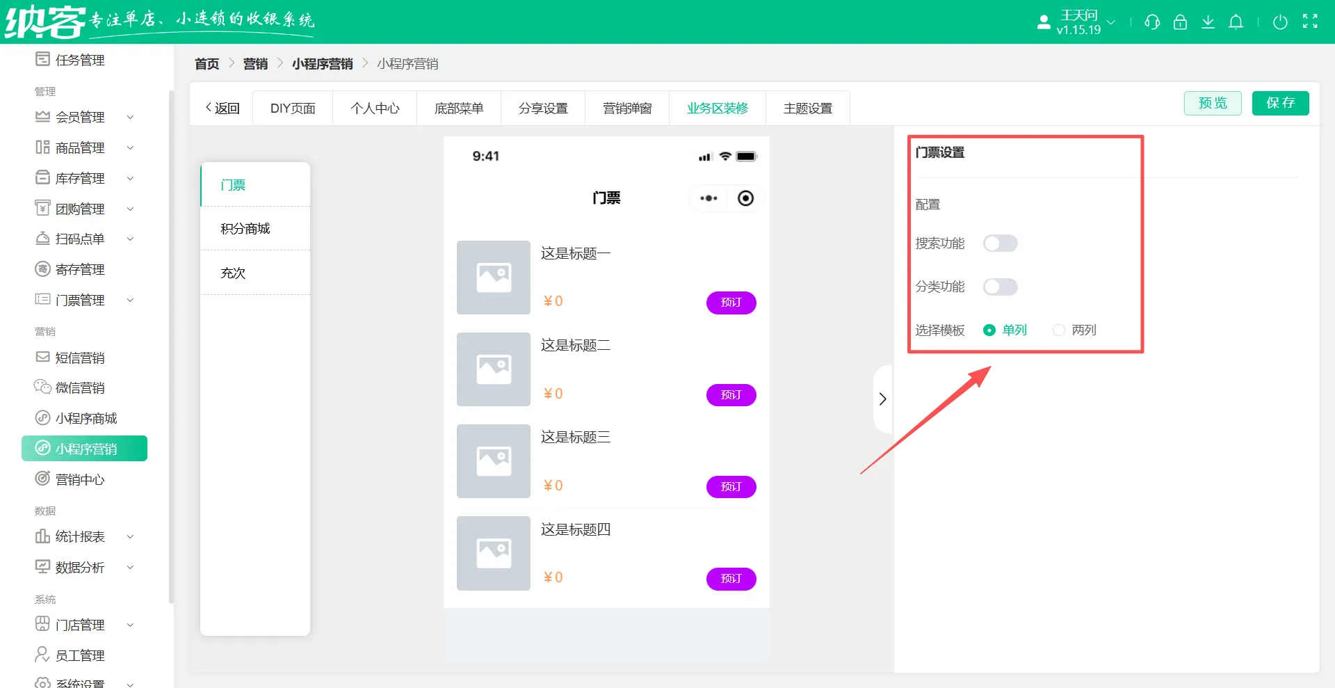Viewport: 1335px width, 688px height.
Task: Lock the screen via the lock icon
Action: (x=1180, y=22)
